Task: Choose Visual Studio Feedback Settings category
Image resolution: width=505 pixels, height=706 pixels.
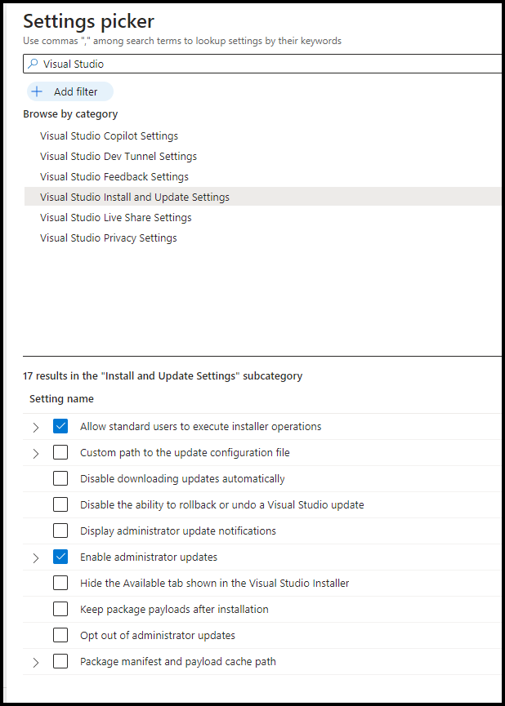Action: pos(114,176)
